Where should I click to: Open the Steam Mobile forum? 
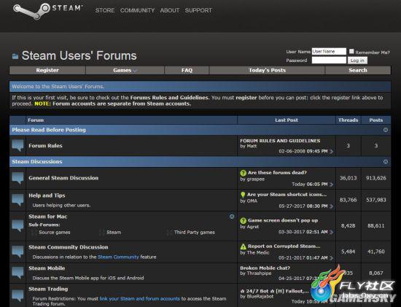[47, 268]
